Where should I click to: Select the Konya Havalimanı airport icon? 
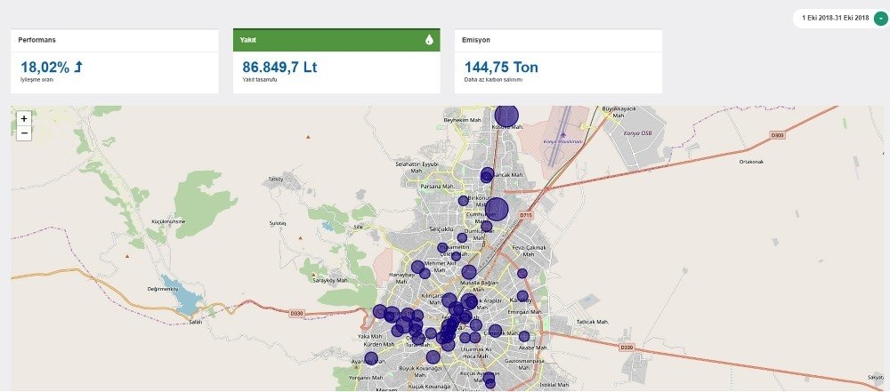(563, 135)
